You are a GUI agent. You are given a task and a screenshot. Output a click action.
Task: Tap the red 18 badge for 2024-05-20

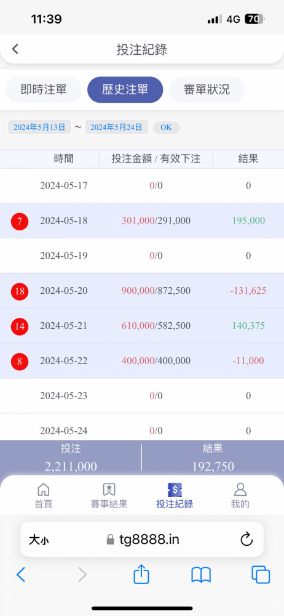[20, 291]
